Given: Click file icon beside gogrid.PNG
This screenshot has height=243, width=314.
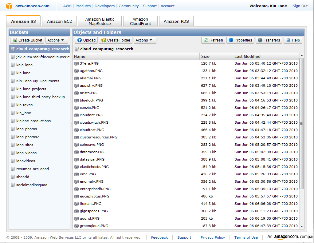Looking at the screenshot, I should click(x=76, y=219).
